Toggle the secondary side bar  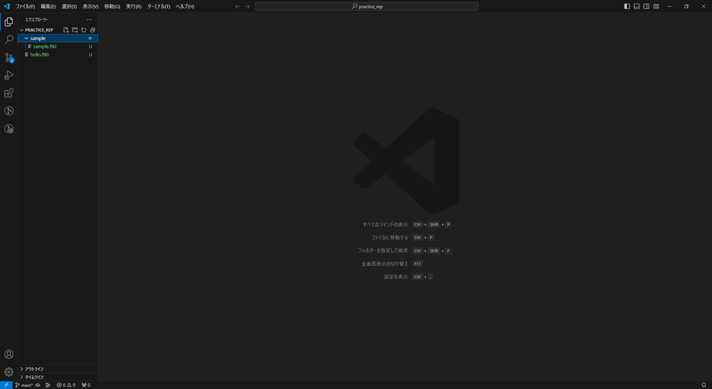(x=646, y=6)
